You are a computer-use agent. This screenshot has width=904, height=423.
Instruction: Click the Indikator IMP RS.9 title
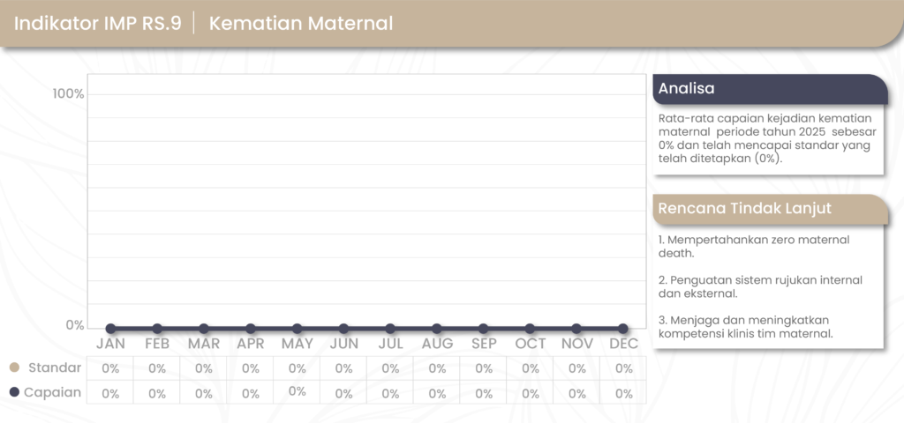pyautogui.click(x=98, y=24)
